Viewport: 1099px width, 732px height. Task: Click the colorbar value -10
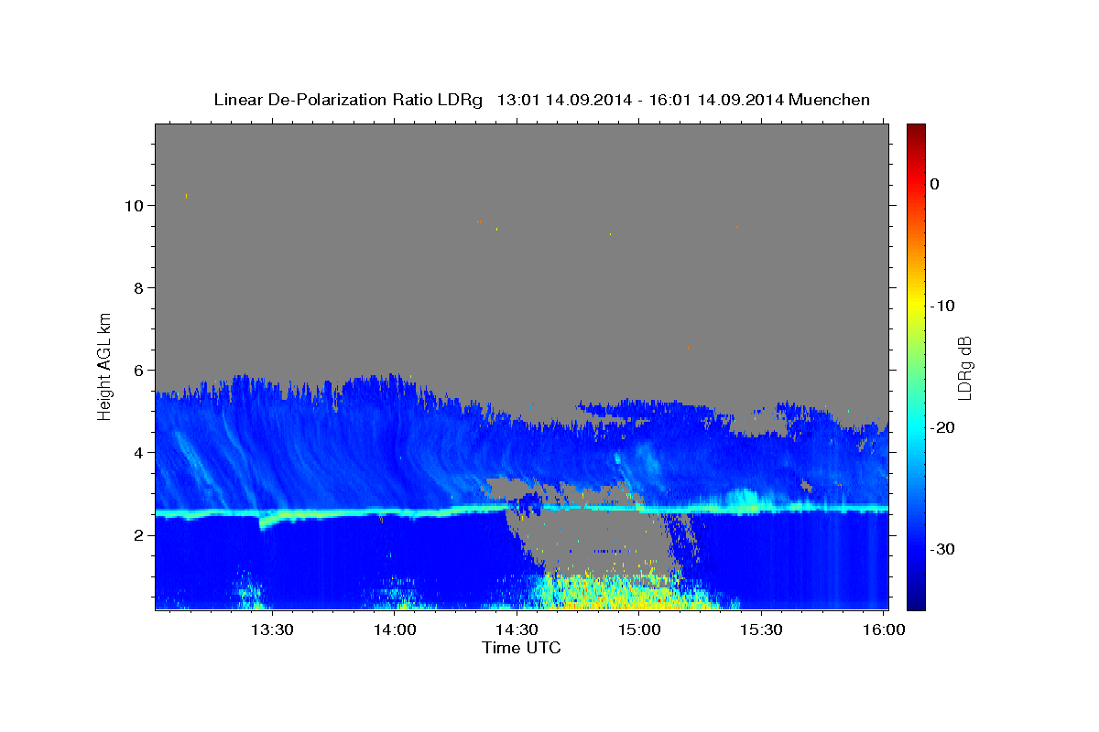[943, 306]
